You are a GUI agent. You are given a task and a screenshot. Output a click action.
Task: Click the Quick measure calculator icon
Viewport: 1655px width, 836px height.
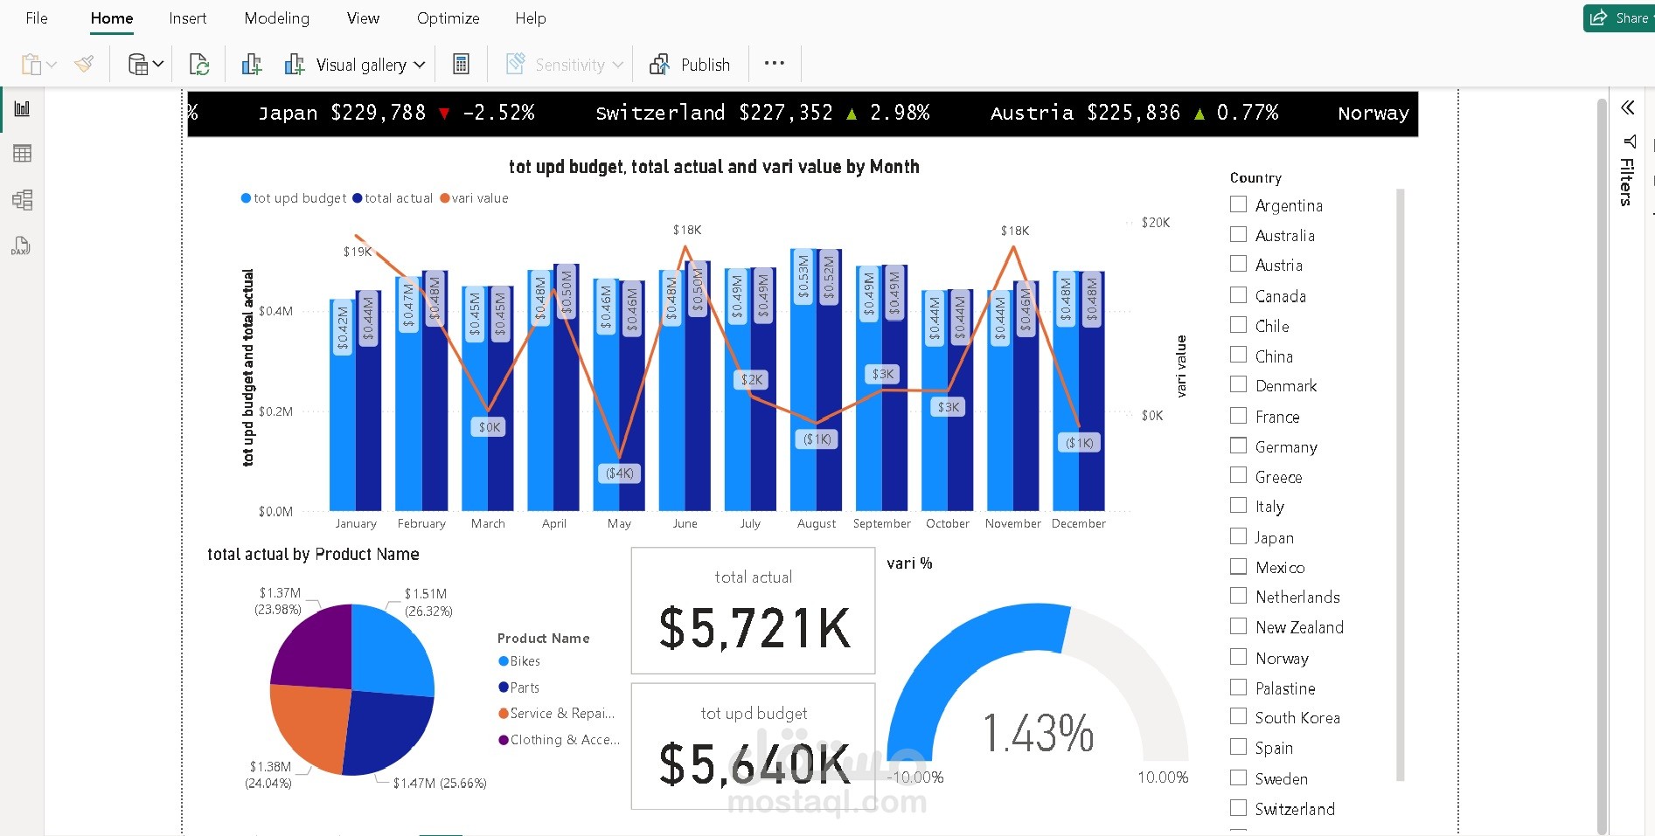pos(461,65)
